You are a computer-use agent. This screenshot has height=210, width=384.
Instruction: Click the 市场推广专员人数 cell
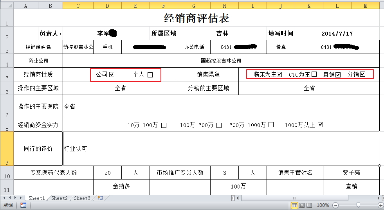pos(180,172)
